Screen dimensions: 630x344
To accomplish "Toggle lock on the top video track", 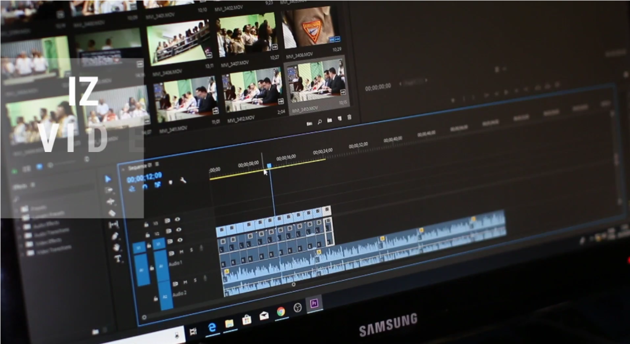I will click(x=146, y=225).
